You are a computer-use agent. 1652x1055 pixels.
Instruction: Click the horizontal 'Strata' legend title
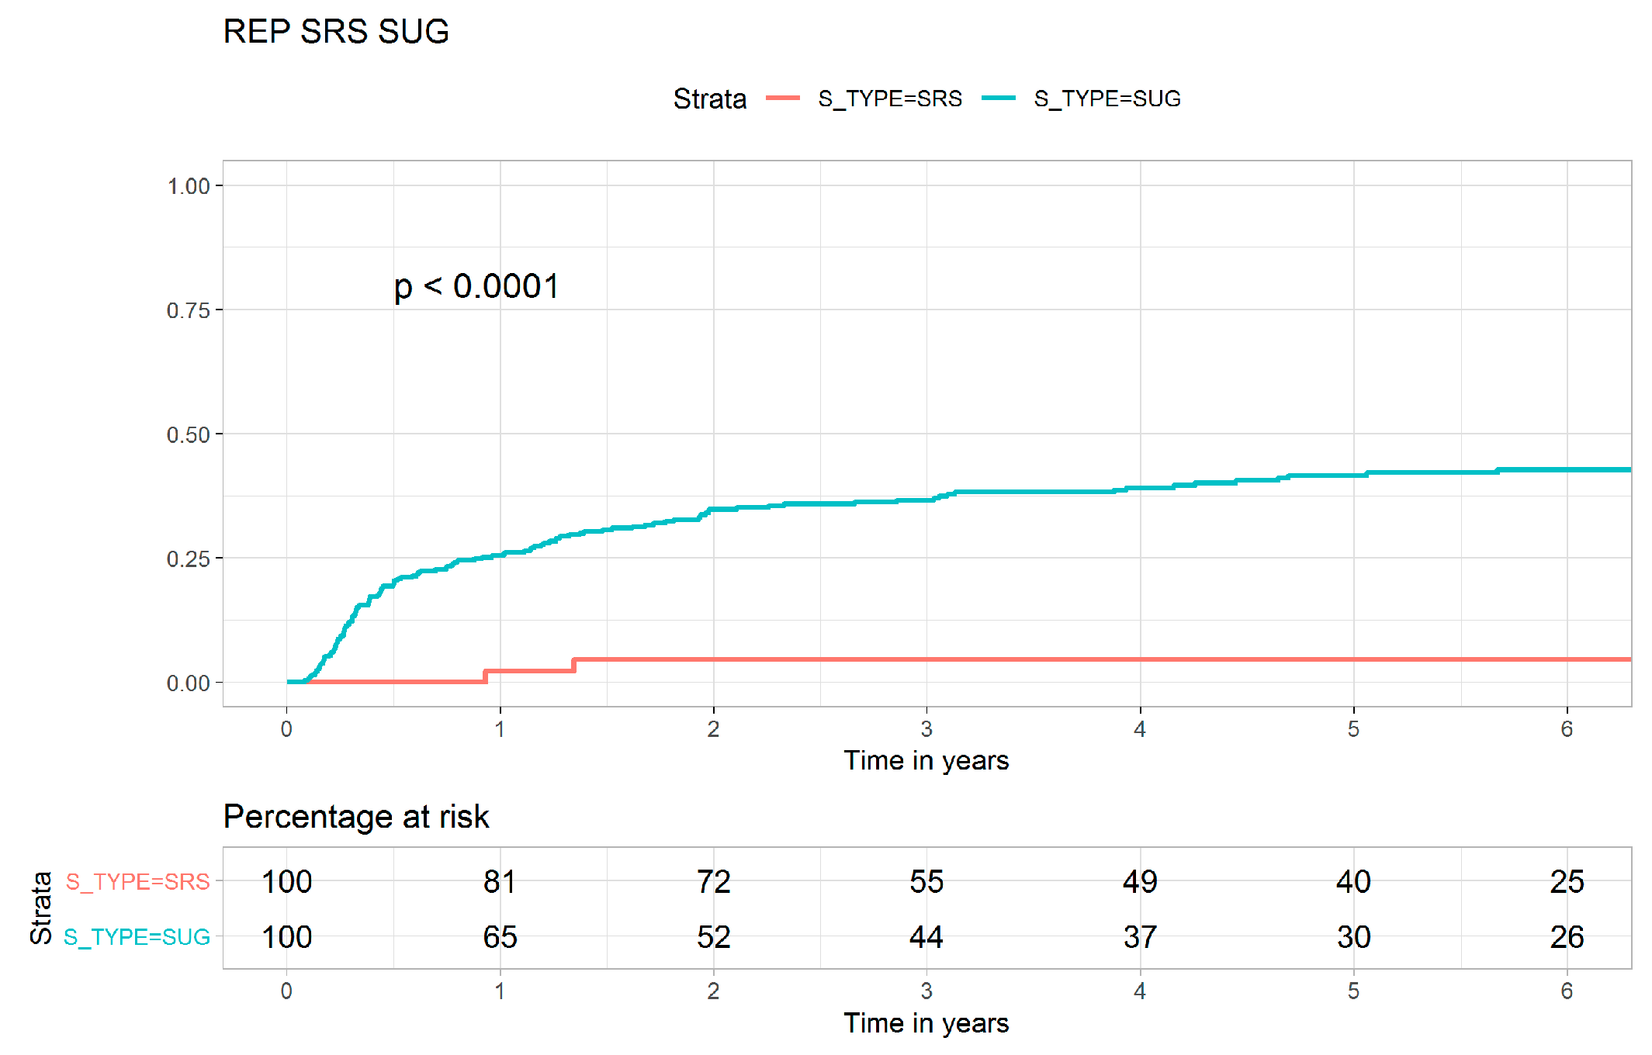pos(709,99)
